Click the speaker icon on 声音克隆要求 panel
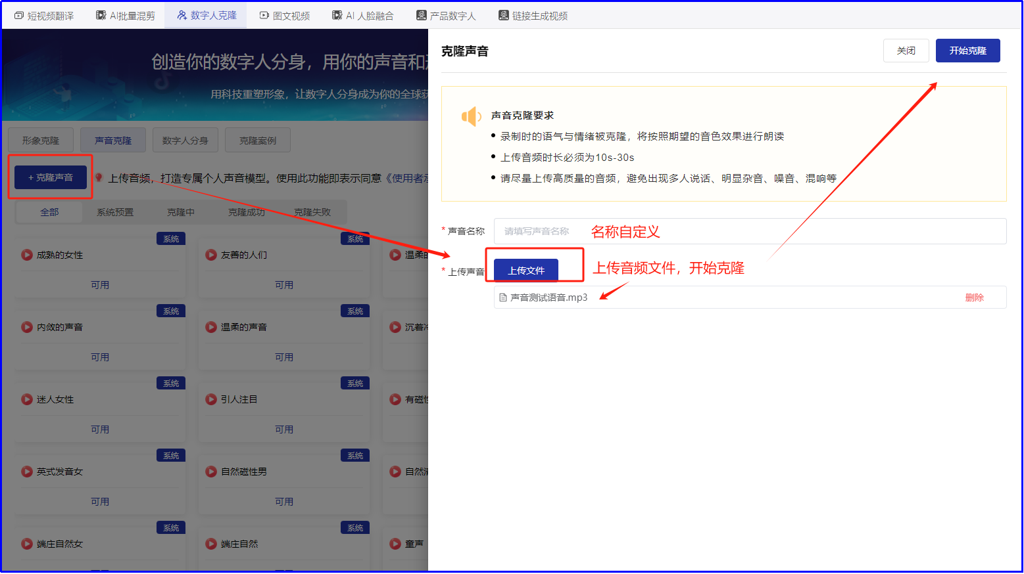 pyautogui.click(x=471, y=116)
